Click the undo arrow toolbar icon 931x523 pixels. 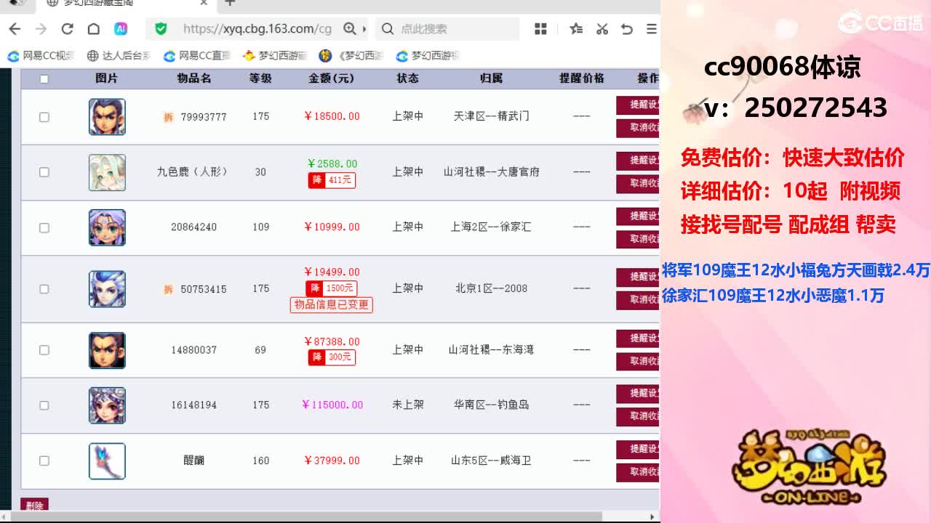(x=626, y=29)
